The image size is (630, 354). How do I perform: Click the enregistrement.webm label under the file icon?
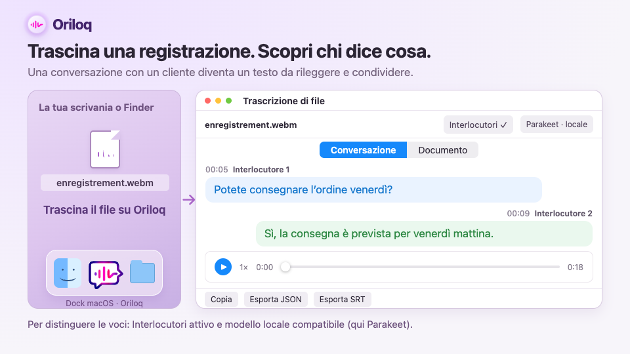(x=105, y=183)
